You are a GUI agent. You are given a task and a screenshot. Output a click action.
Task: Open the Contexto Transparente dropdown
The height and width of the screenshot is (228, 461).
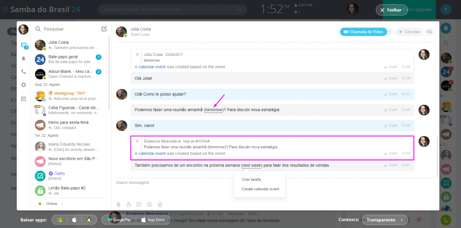(384, 220)
